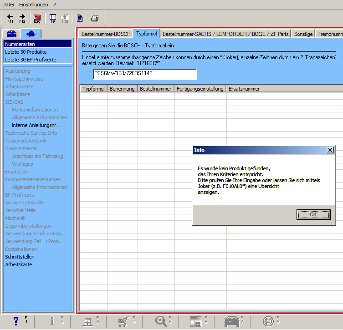The height and width of the screenshot is (330, 343).
Task: Open help with the F1 question mark
Action: pos(16,321)
